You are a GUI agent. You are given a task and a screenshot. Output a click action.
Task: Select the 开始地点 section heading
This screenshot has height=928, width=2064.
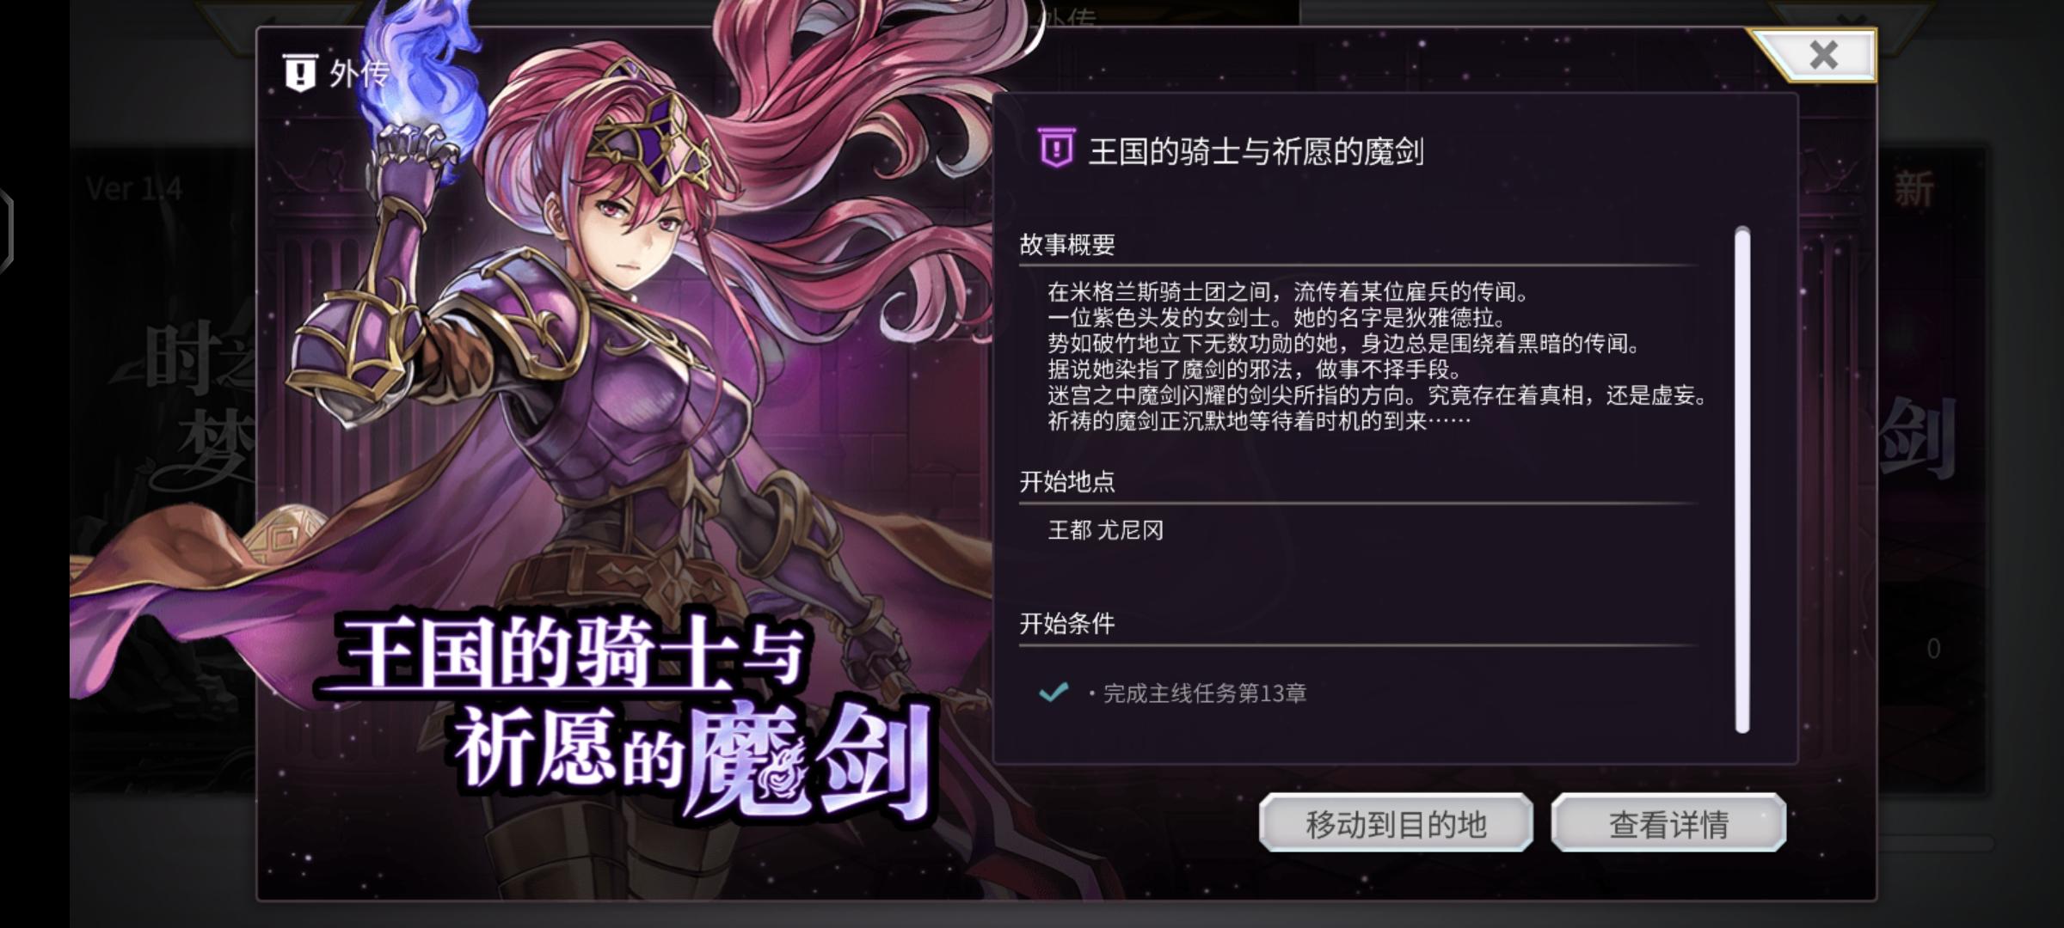(1067, 481)
